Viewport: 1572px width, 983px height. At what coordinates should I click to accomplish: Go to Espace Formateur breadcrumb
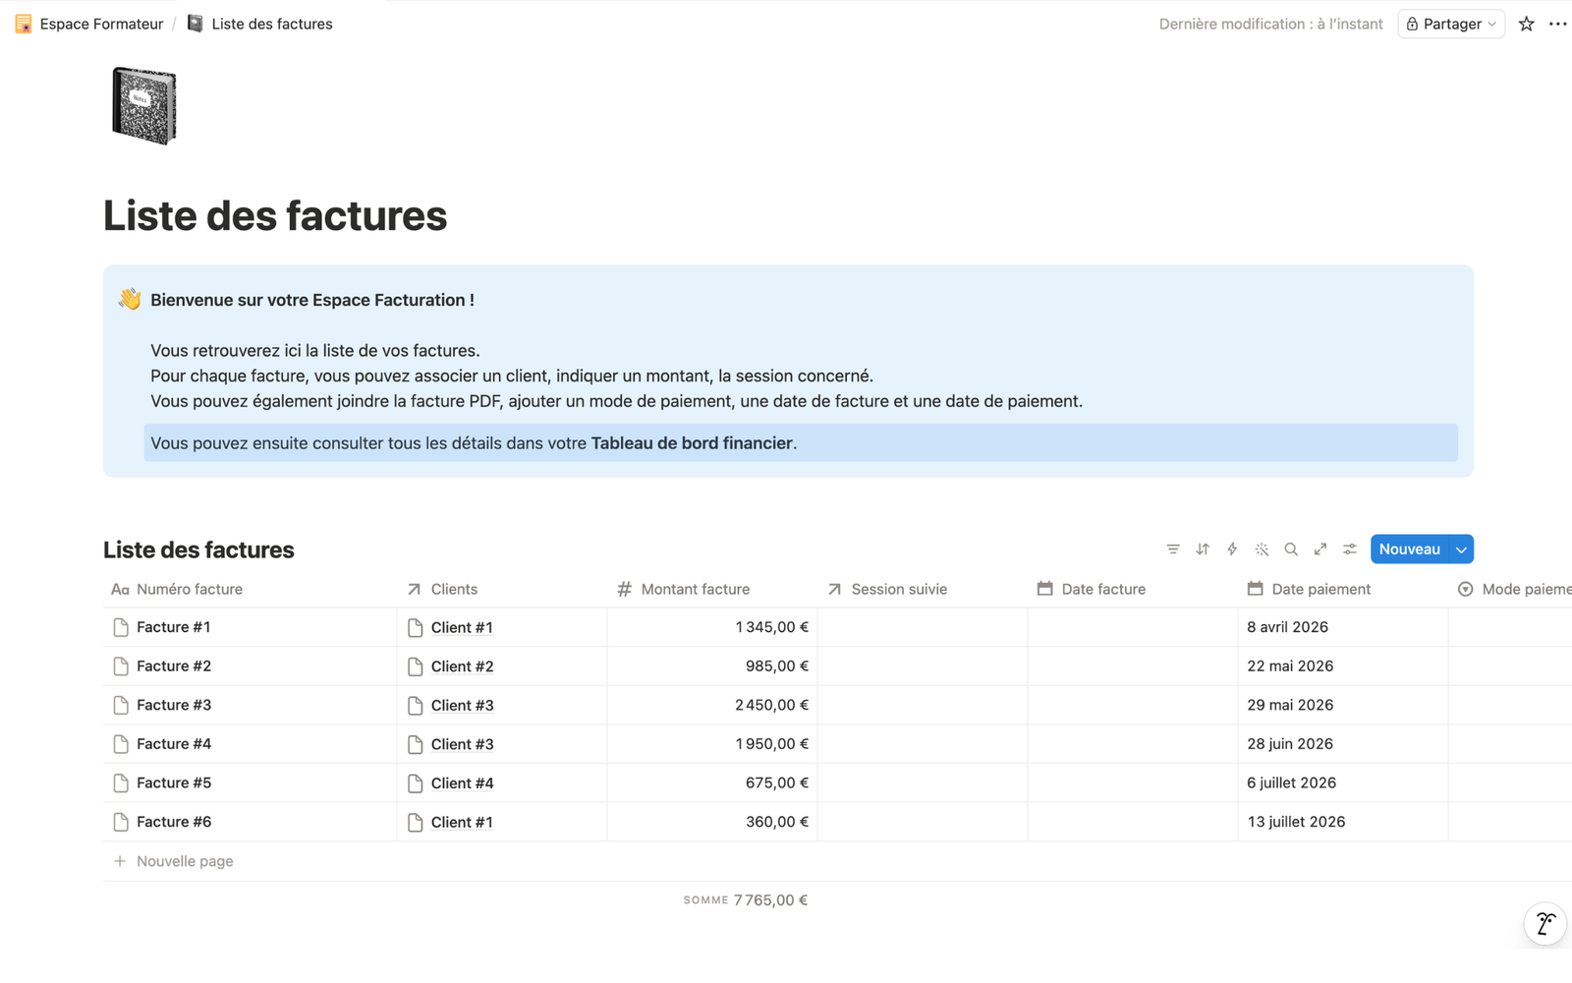click(100, 25)
